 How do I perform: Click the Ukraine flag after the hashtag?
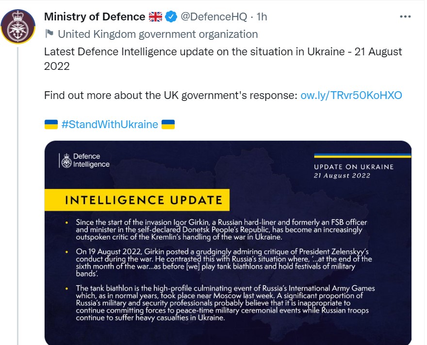coord(168,124)
